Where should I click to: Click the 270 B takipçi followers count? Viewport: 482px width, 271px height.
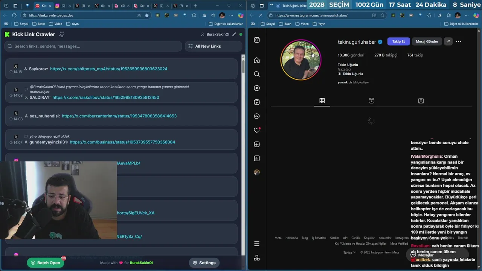point(386,55)
